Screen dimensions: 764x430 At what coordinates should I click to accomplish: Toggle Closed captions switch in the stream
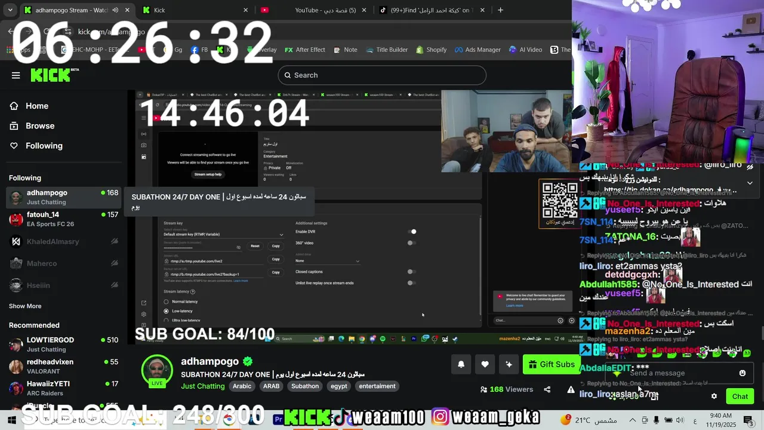tap(411, 272)
